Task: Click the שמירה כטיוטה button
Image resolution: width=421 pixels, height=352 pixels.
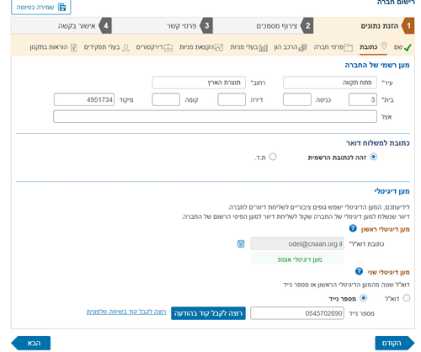Action: pos(41,7)
